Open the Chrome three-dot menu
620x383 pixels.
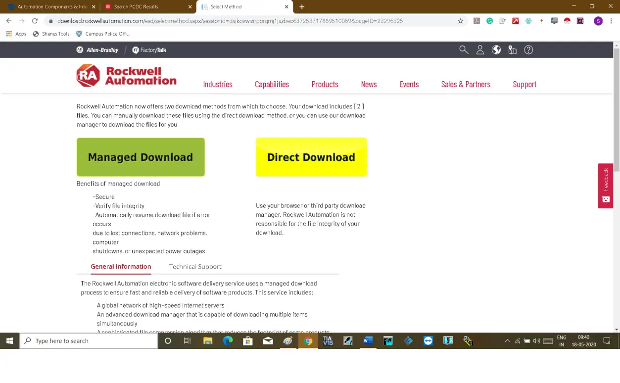[612, 21]
